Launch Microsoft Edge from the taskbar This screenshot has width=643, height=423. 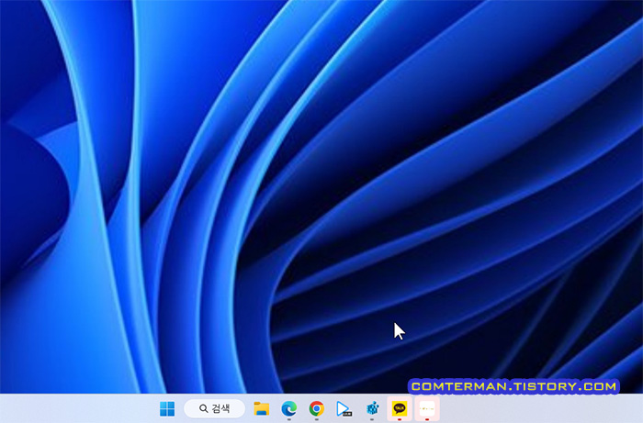pyautogui.click(x=289, y=408)
